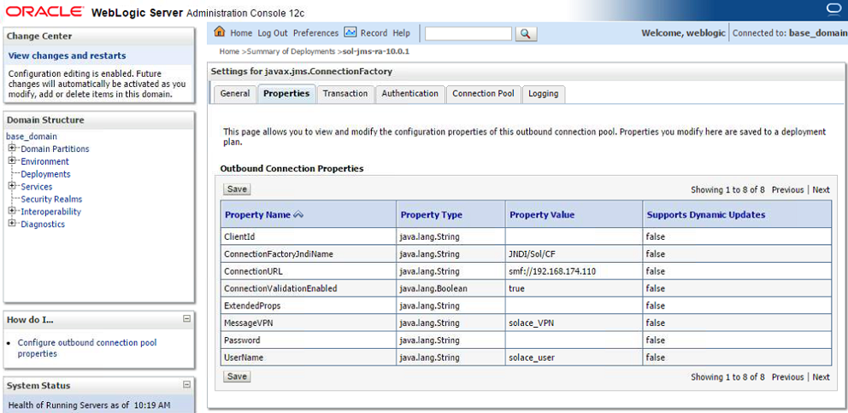This screenshot has width=848, height=413.
Task: Open View changes and restarts link
Action: [67, 55]
